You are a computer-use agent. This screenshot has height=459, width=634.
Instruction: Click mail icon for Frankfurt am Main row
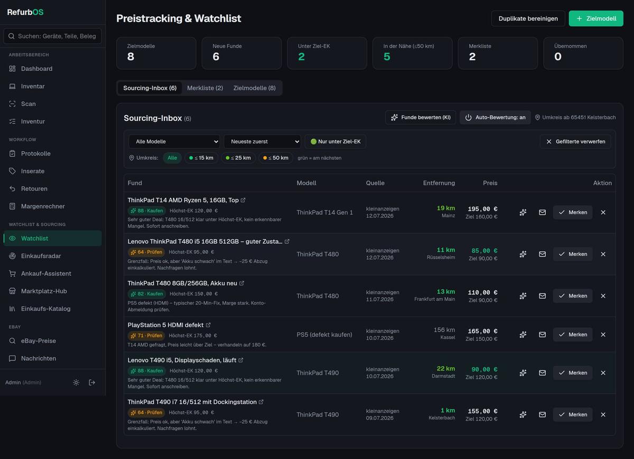(542, 295)
